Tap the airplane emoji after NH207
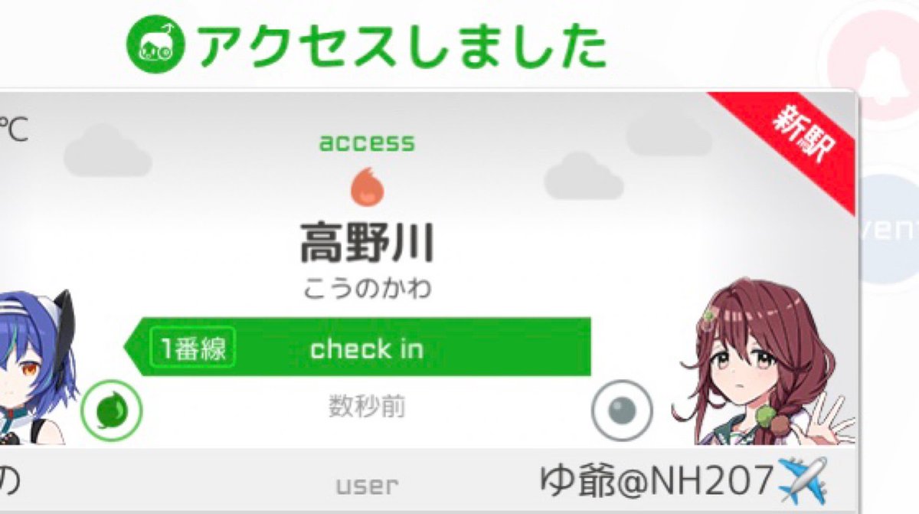 pos(802,480)
